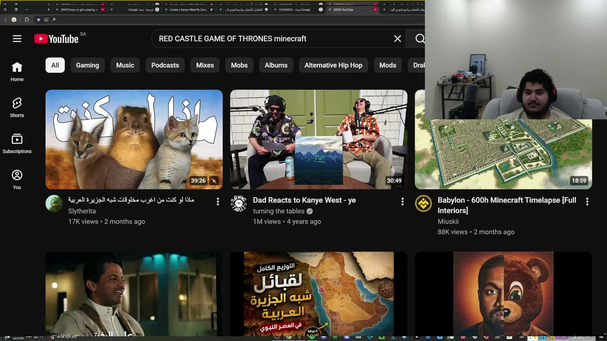Open the You page in the sidebar
The width and height of the screenshot is (607, 341).
[x=17, y=180]
